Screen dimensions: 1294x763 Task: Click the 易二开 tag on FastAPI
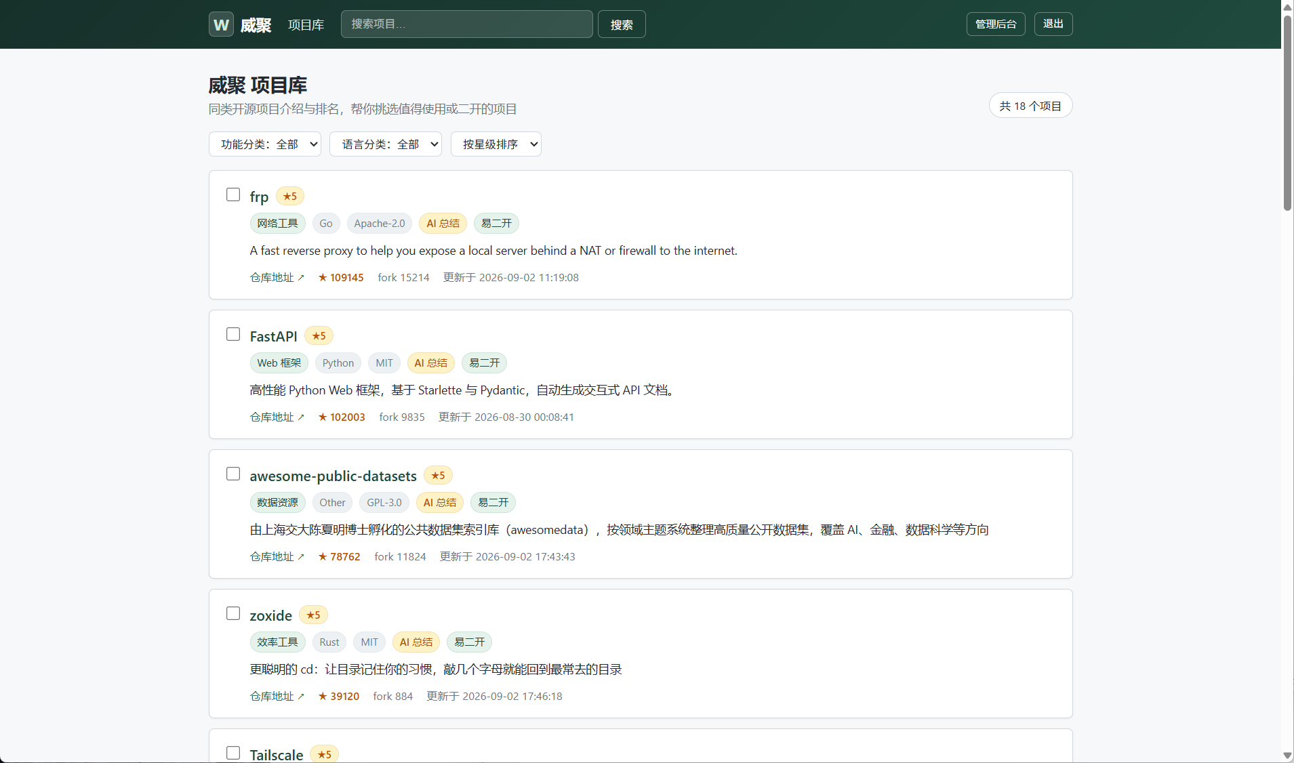point(484,363)
